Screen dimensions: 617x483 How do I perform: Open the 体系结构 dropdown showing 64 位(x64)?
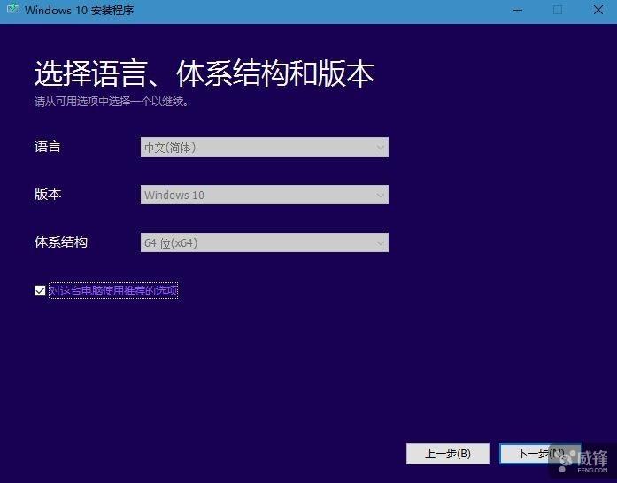pyautogui.click(x=265, y=242)
